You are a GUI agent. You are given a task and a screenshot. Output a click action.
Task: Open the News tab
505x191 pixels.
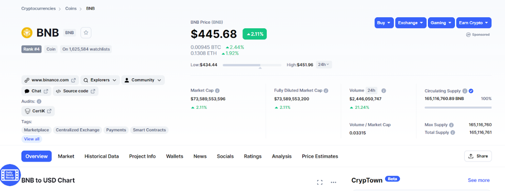click(x=200, y=156)
